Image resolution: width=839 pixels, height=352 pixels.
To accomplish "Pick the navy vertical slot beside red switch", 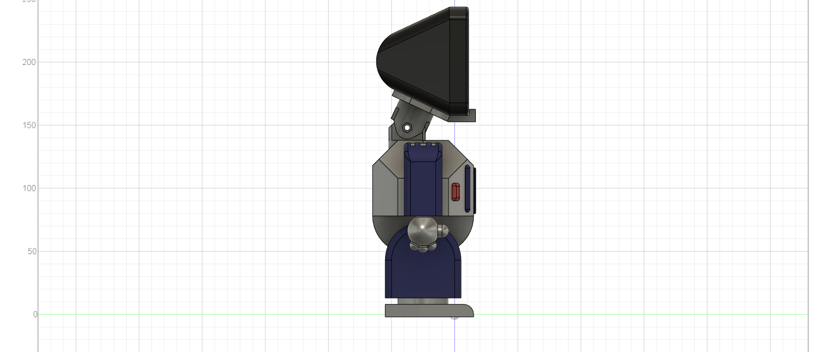I will pyautogui.click(x=468, y=189).
